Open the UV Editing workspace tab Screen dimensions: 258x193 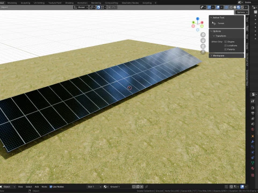tap(39, 3)
